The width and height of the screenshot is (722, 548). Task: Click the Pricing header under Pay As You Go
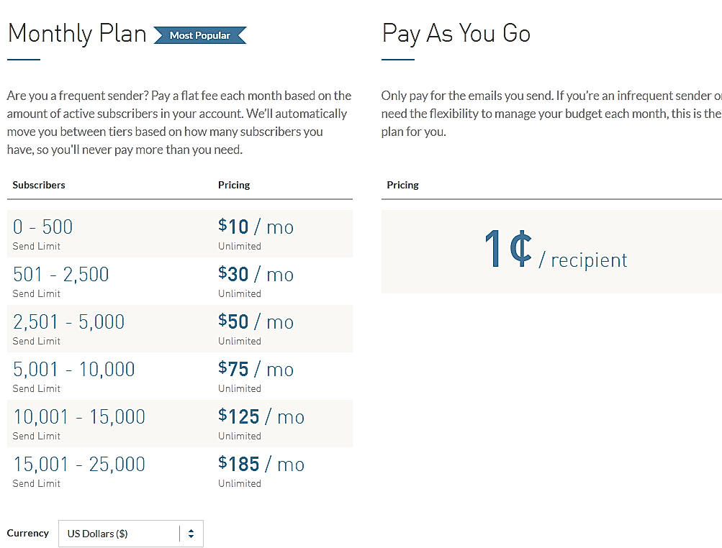tap(402, 185)
